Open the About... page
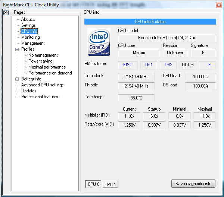 [28, 19]
